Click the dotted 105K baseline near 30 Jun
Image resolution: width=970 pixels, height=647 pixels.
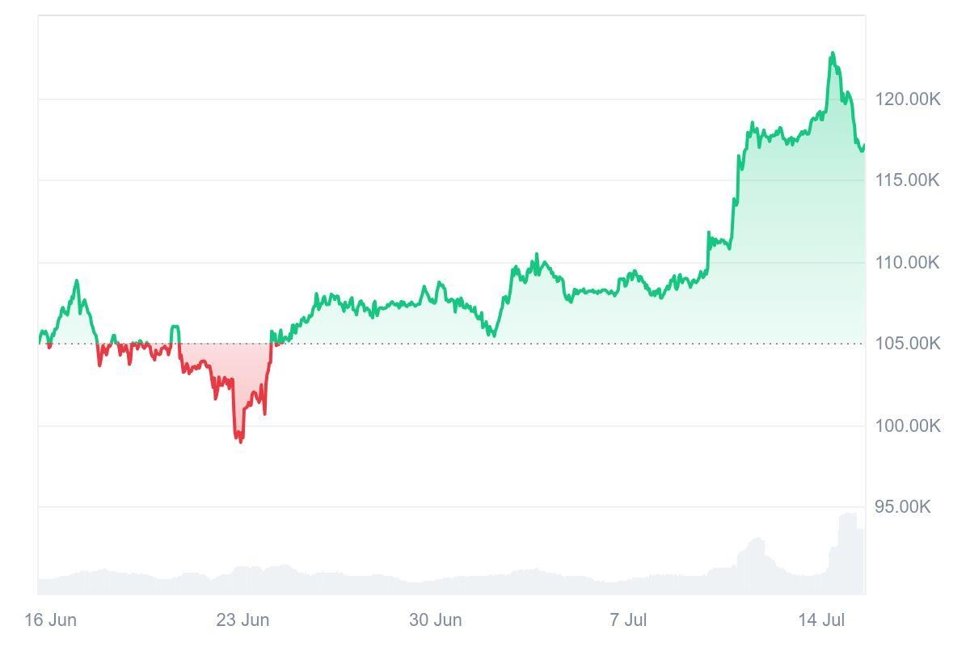(x=436, y=344)
